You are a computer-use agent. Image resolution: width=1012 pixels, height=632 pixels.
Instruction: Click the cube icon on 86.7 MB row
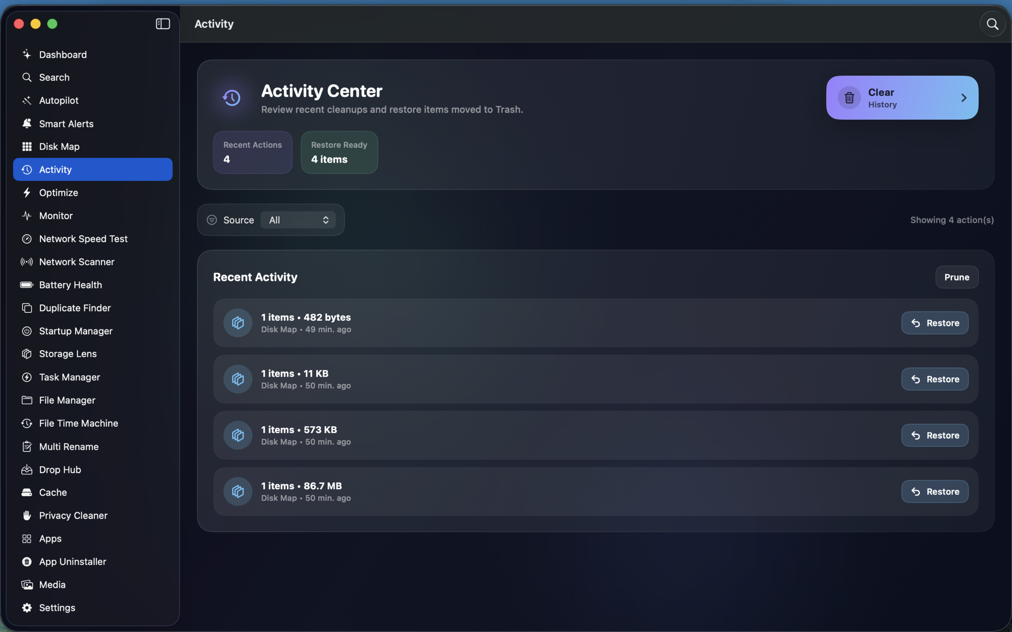click(238, 491)
